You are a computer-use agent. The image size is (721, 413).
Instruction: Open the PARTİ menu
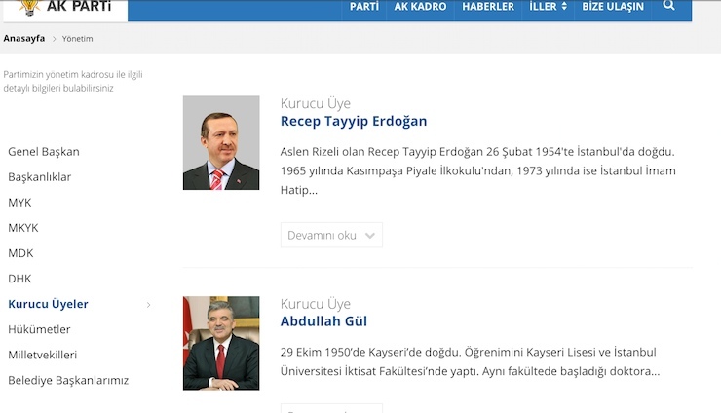(364, 7)
